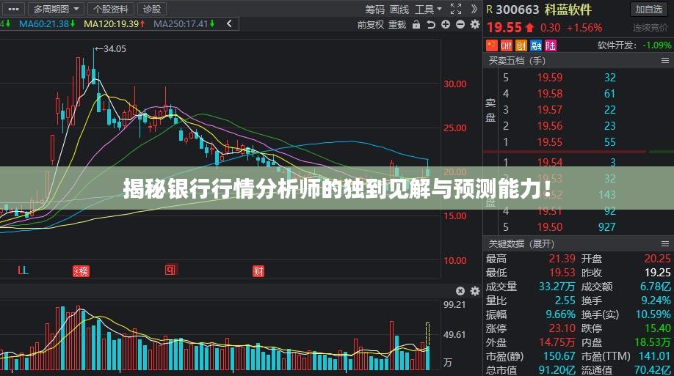The width and height of the screenshot is (674, 376).
Task: Click sell level 4 price 19.58
Action: (x=549, y=94)
